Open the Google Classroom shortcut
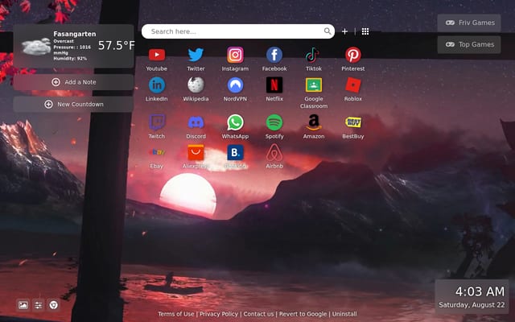The image size is (515, 322). tap(314, 85)
